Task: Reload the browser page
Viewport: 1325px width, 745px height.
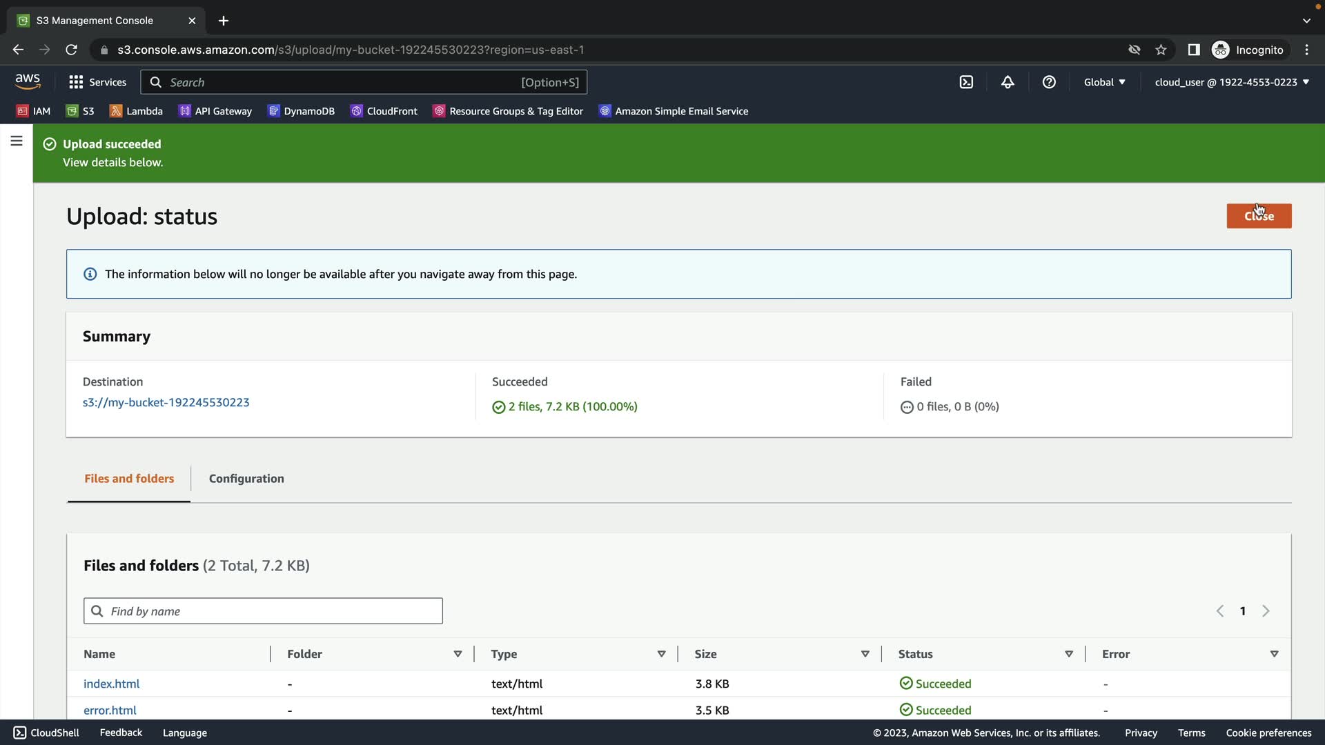Action: point(71,50)
